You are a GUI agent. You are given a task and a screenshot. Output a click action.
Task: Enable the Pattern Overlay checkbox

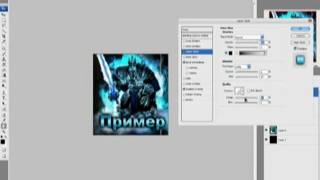[184, 94]
